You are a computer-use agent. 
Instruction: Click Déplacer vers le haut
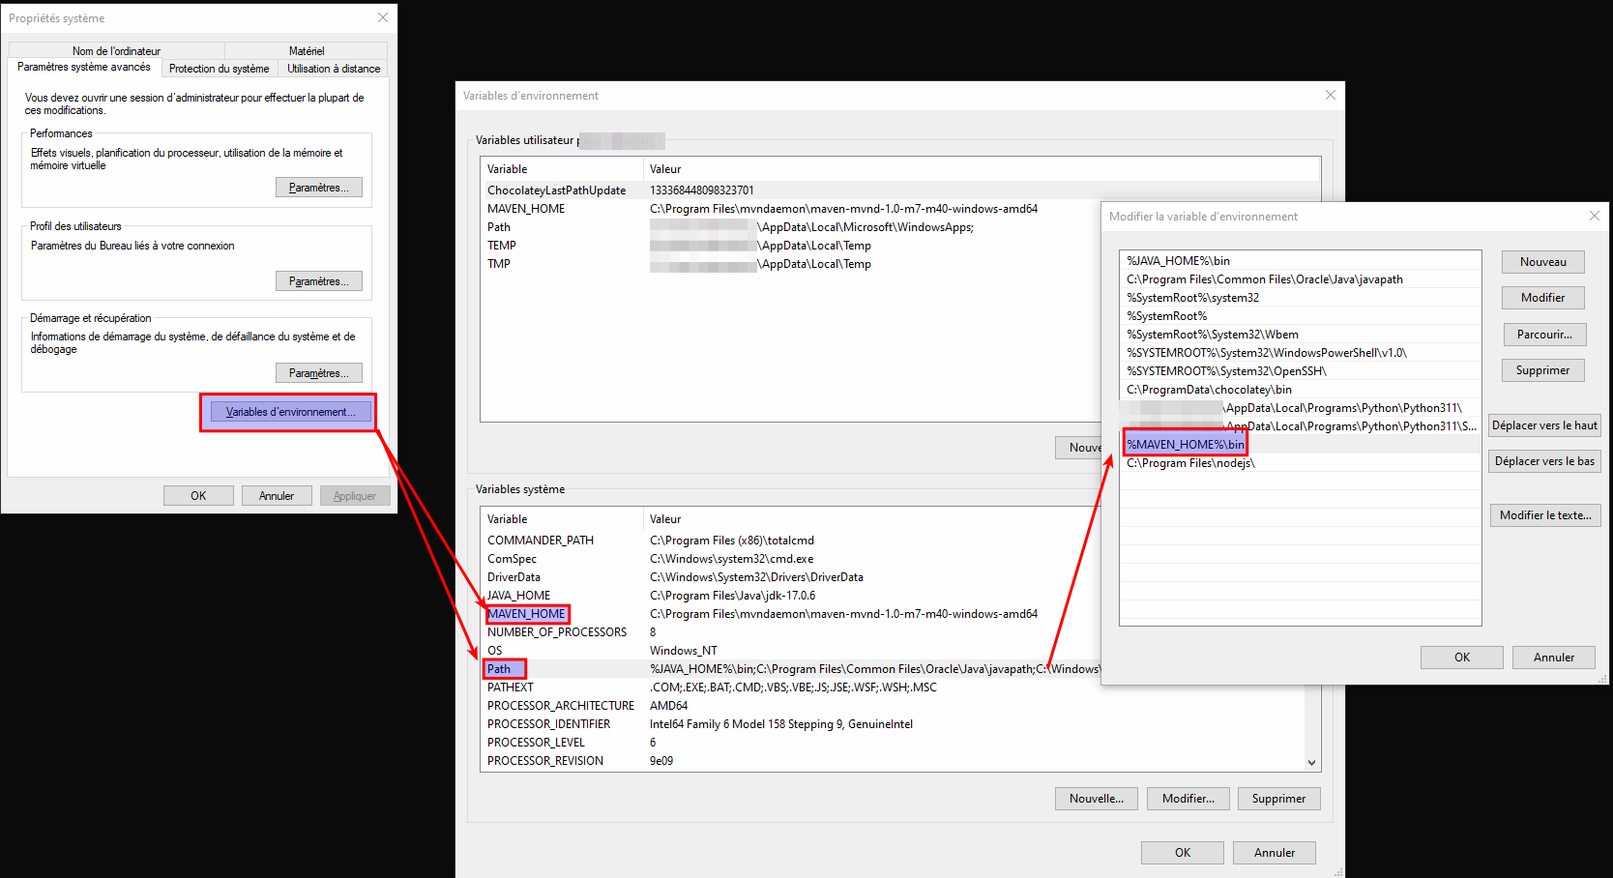(x=1543, y=424)
